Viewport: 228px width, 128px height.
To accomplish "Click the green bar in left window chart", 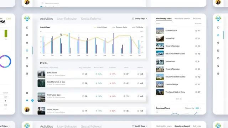I will [x=6, y=33].
